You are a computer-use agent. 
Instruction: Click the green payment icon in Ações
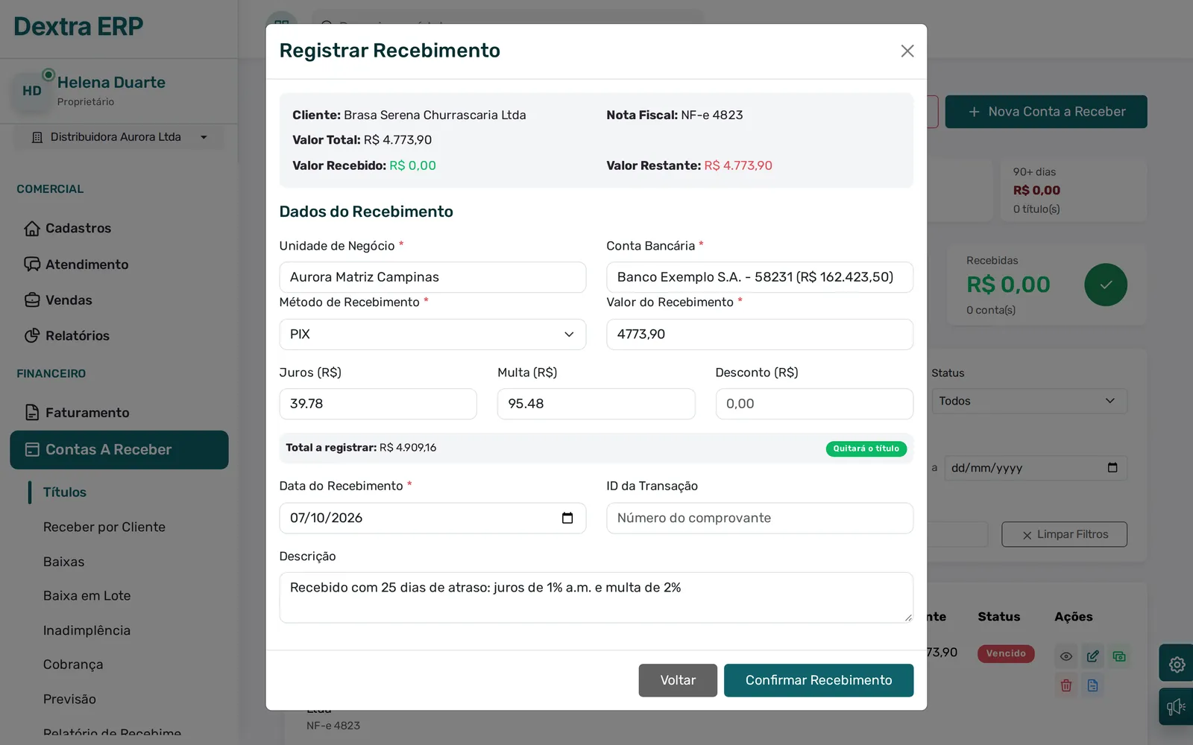click(x=1119, y=656)
